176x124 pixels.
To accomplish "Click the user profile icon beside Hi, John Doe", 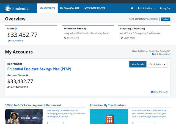I will click(139, 8).
